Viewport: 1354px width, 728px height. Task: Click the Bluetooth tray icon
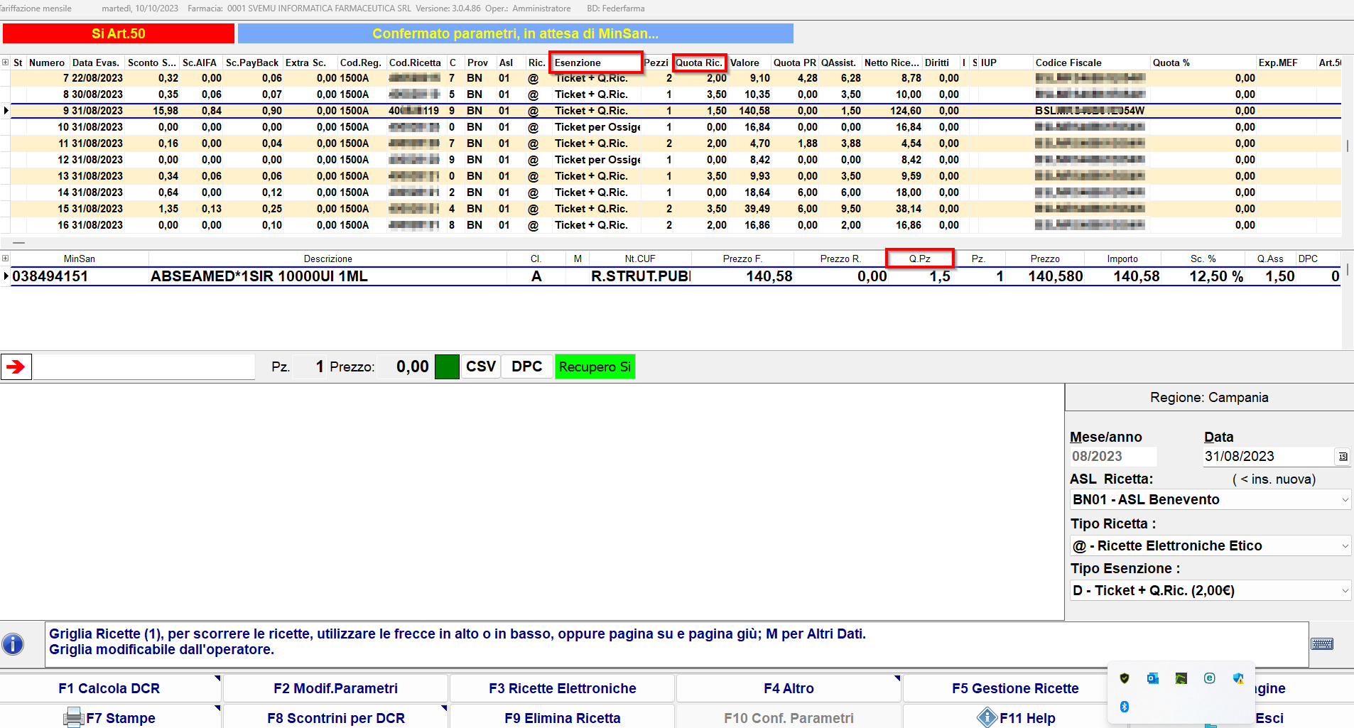(x=1124, y=707)
